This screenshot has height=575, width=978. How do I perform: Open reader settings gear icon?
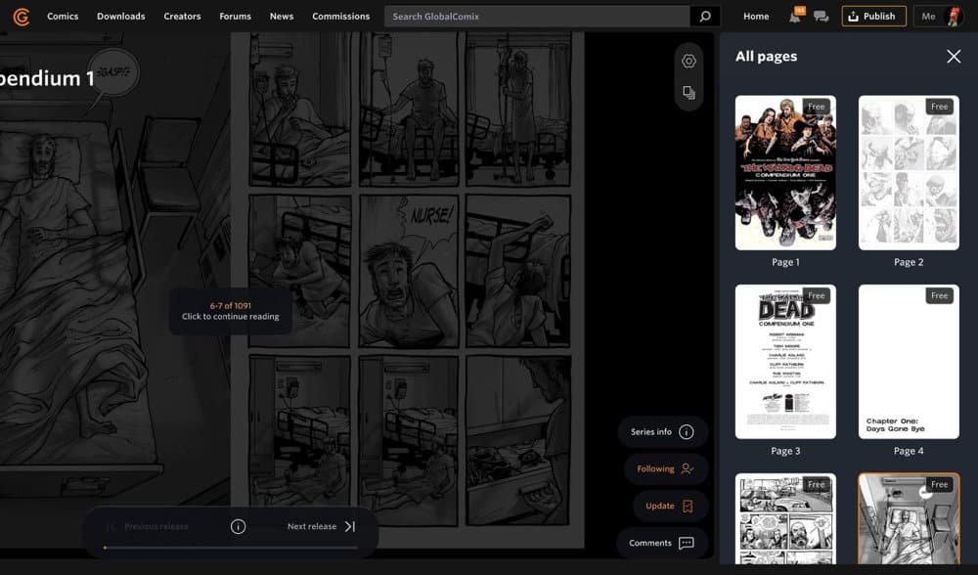click(689, 61)
